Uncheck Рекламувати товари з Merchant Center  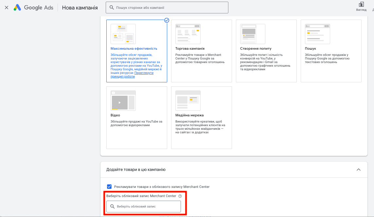pos(109,187)
